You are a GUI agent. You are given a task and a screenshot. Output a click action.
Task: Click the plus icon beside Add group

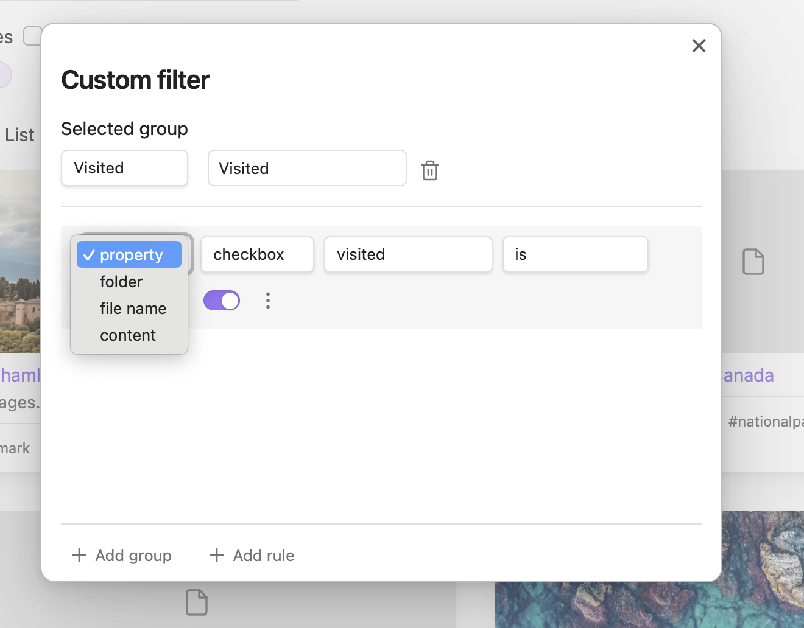pyautogui.click(x=79, y=555)
